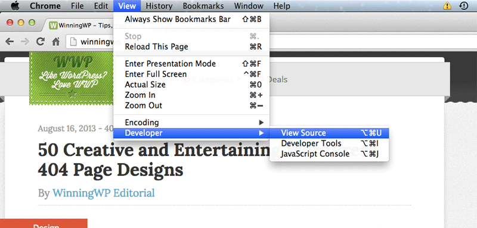Viewport: 477px width, 228px height.
Task: Click the browser forward arrow
Action: [x=25, y=42]
